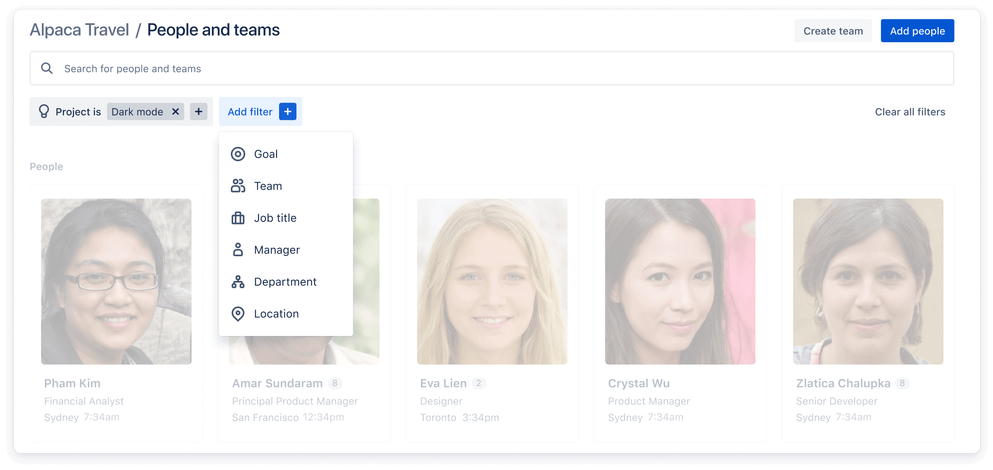Click Add filter blue plus button
This screenshot has width=993, height=470.
coord(287,111)
